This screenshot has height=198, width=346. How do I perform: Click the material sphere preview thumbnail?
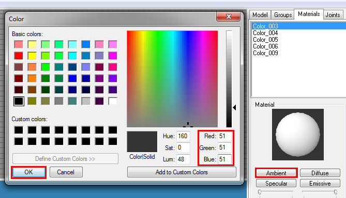pos(298,135)
